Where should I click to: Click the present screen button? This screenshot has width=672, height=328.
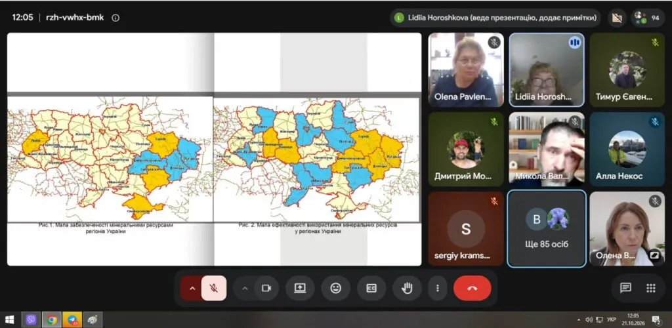(x=300, y=288)
